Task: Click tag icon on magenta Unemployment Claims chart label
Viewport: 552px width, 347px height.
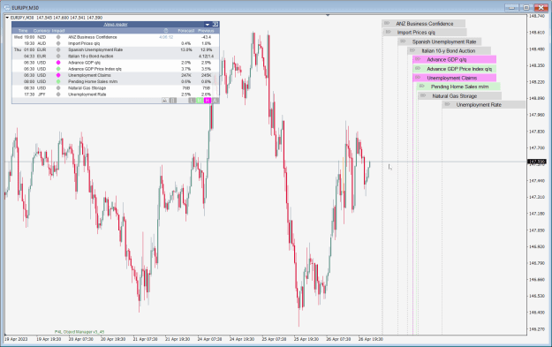Action: click(x=418, y=78)
